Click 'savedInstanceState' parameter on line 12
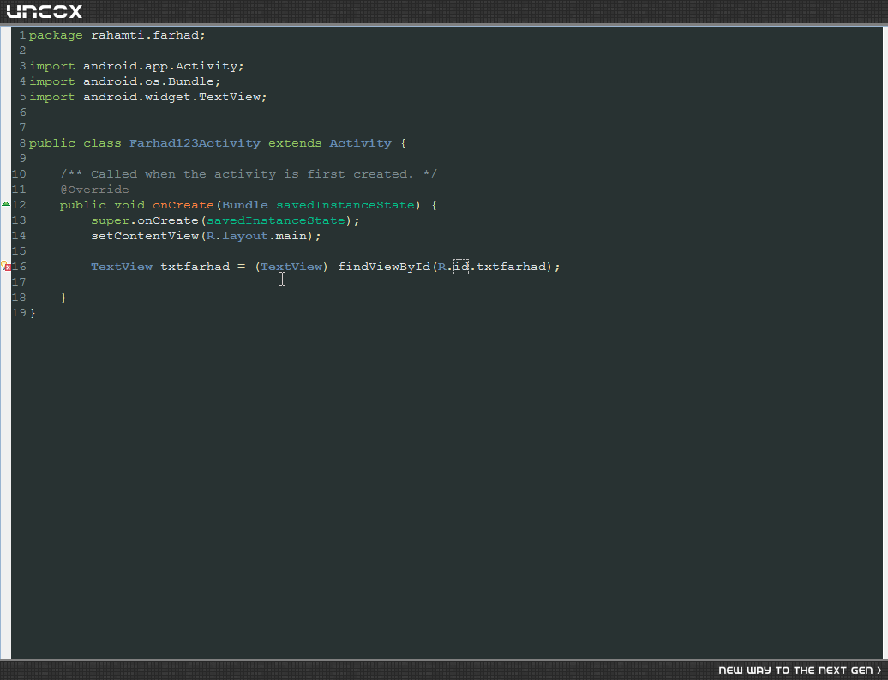The width and height of the screenshot is (888, 680). click(345, 205)
